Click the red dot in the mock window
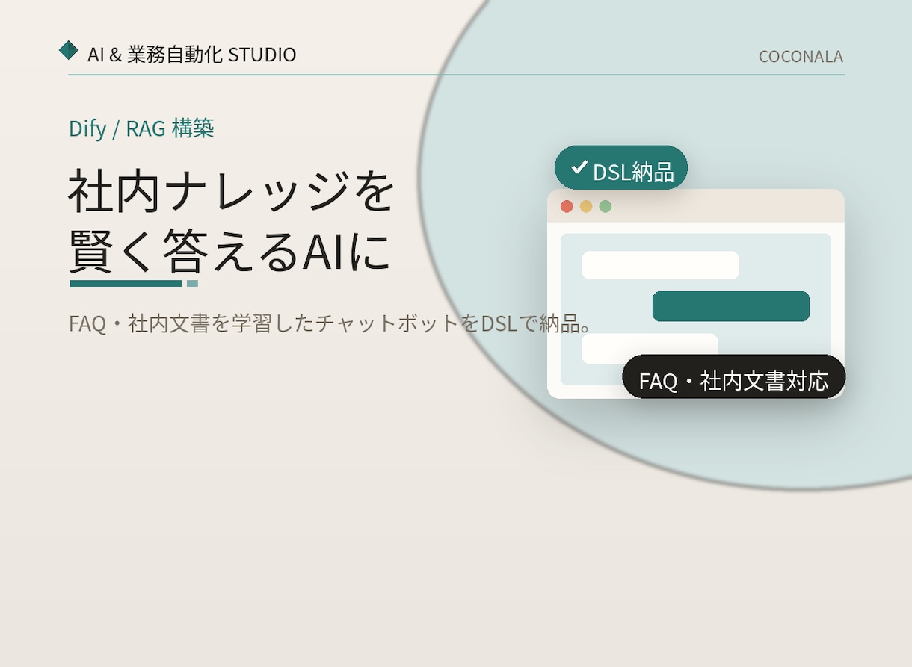The image size is (912, 667). (x=567, y=206)
